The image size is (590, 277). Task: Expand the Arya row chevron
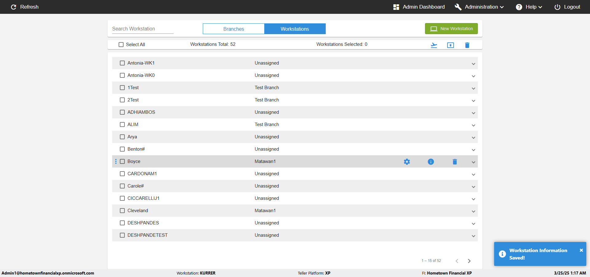(x=473, y=138)
